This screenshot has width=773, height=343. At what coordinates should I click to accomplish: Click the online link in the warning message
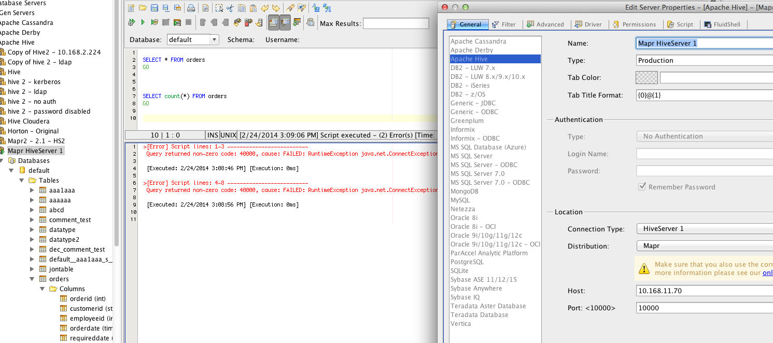point(767,272)
